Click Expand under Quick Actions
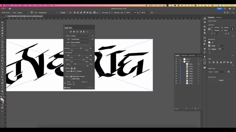Image resolution: width=236 pixels, height=132 pixels. point(221,80)
